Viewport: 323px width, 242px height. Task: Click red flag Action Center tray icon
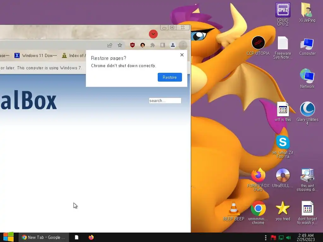(273, 238)
